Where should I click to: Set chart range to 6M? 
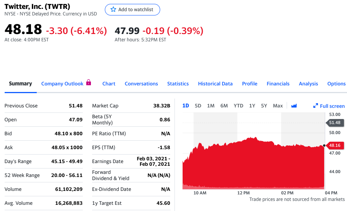224,106
